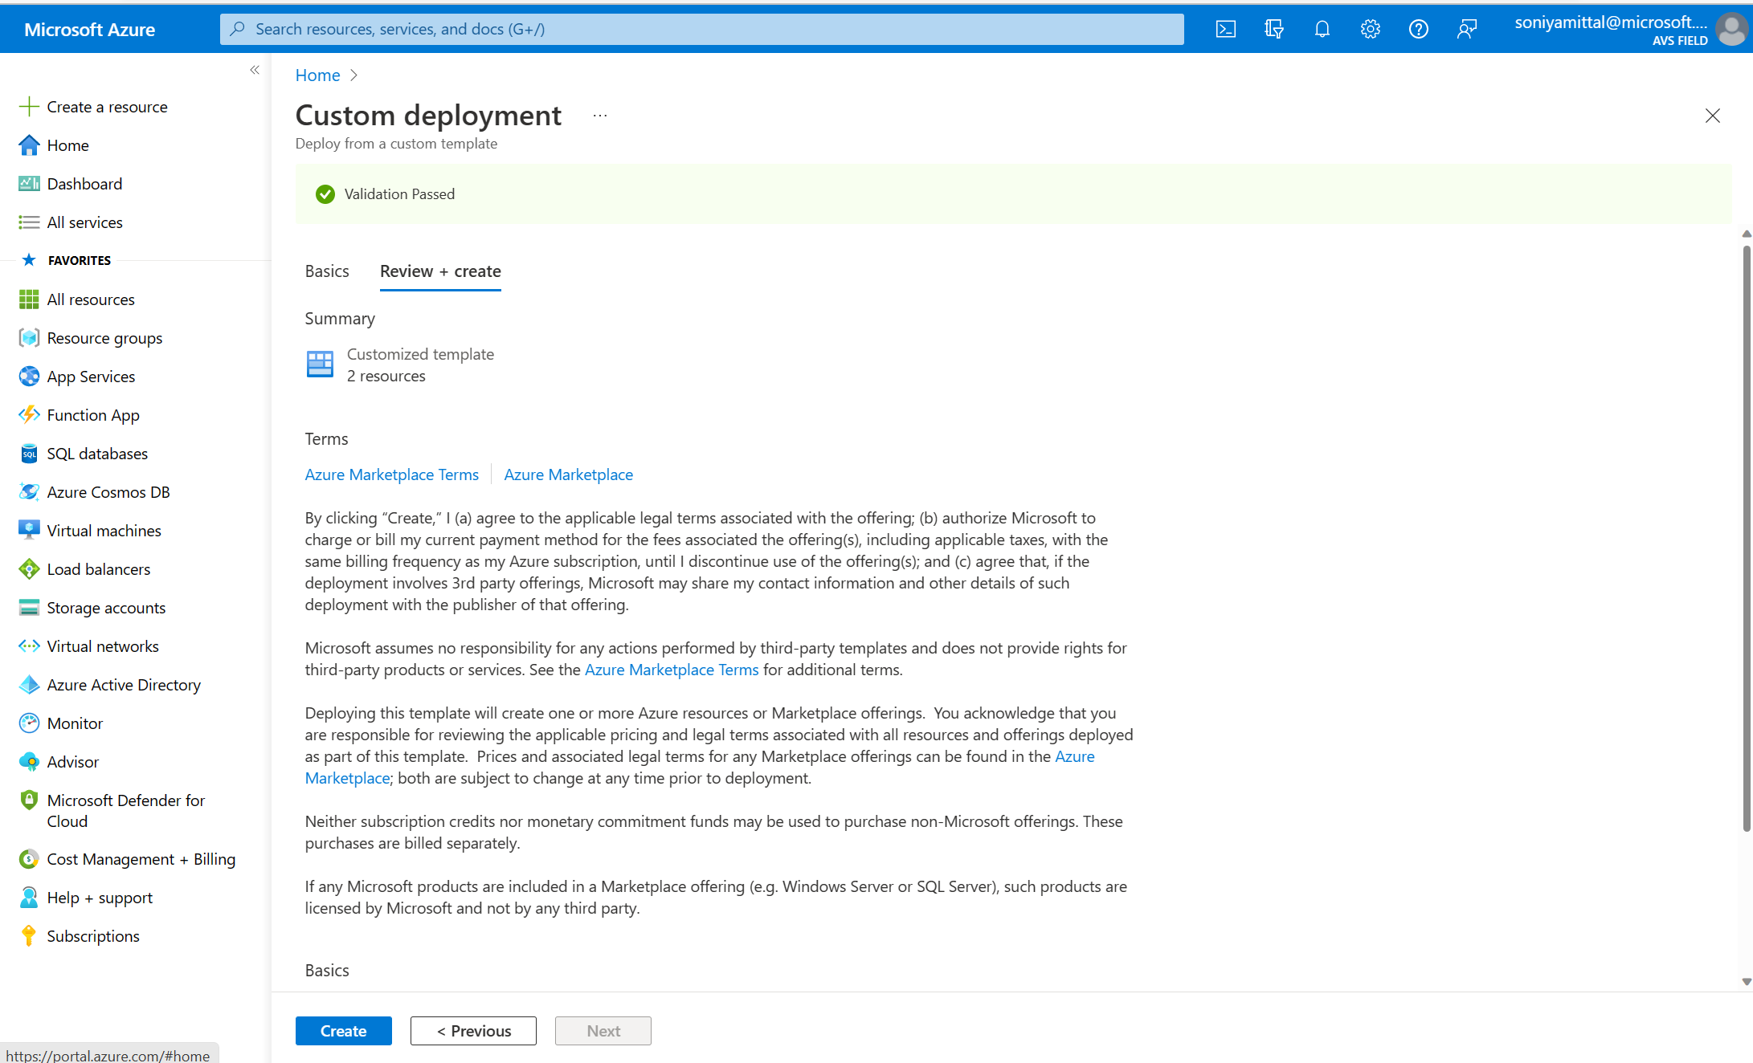Open Virtual machines from favorites
The image size is (1753, 1063).
pos(104,530)
